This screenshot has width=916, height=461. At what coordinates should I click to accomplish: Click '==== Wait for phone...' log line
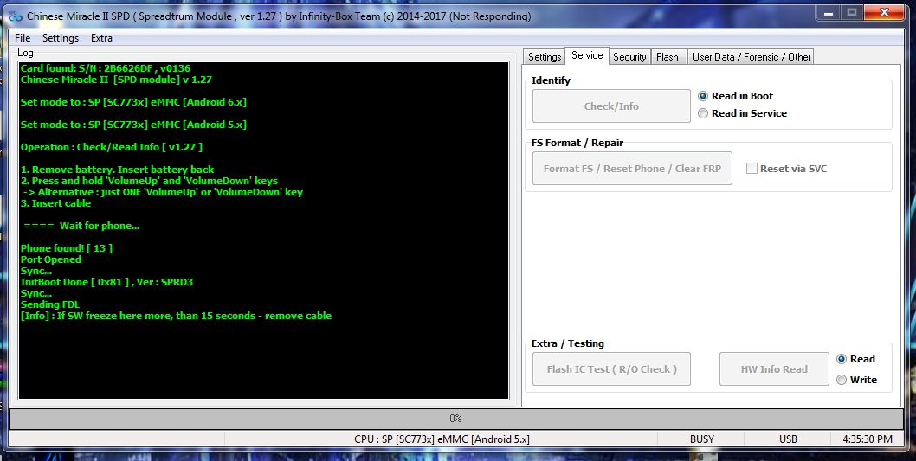coord(81,226)
